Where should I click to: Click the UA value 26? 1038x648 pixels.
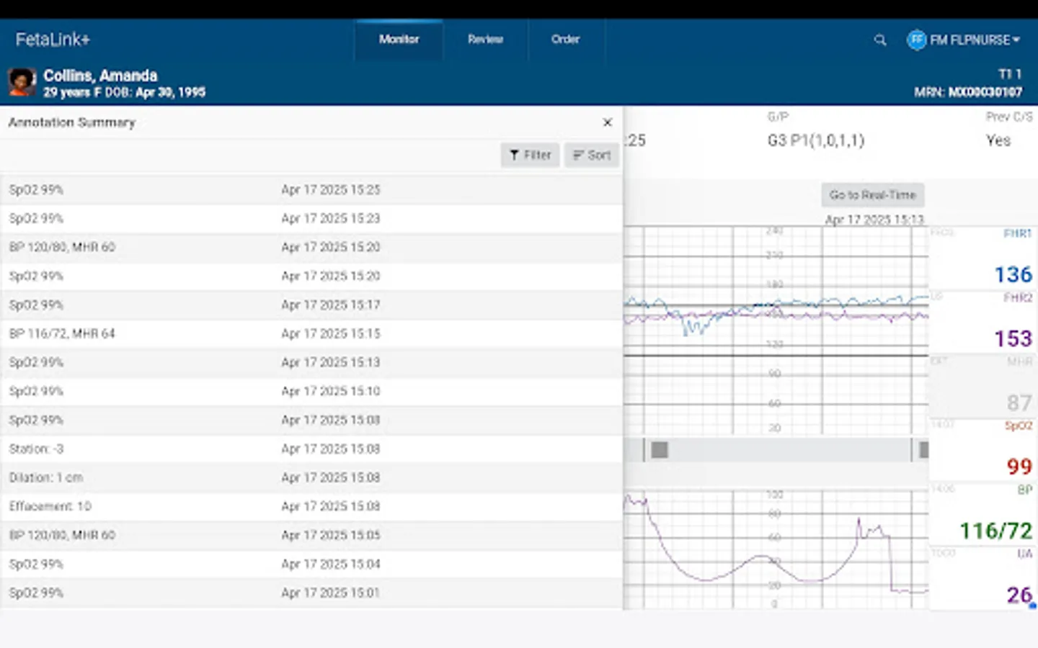coord(1019,595)
